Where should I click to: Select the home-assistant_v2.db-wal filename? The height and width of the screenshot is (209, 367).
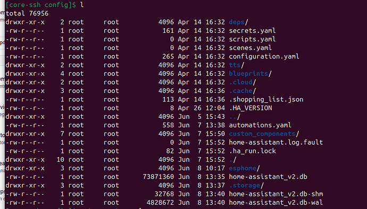click(x=276, y=203)
